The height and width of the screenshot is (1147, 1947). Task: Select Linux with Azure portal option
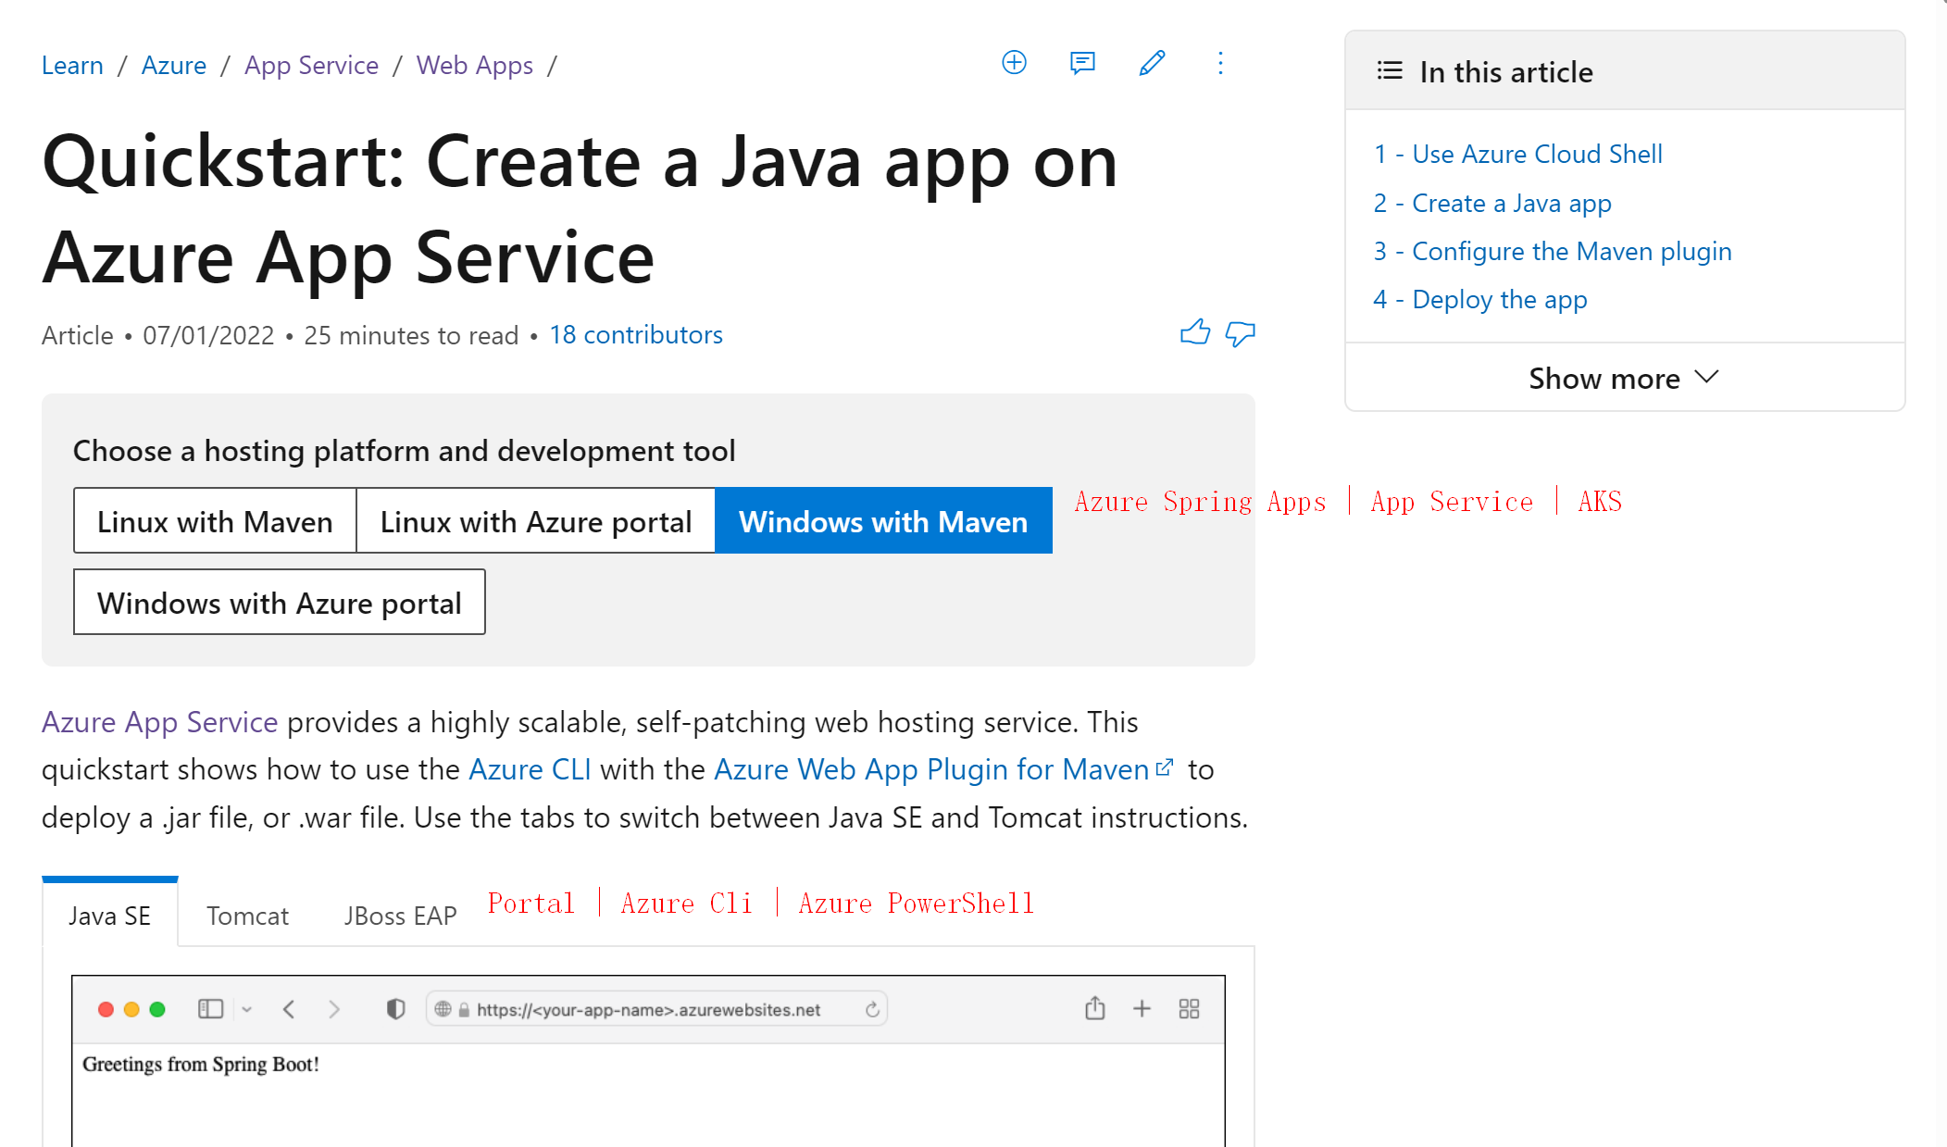tap(536, 521)
